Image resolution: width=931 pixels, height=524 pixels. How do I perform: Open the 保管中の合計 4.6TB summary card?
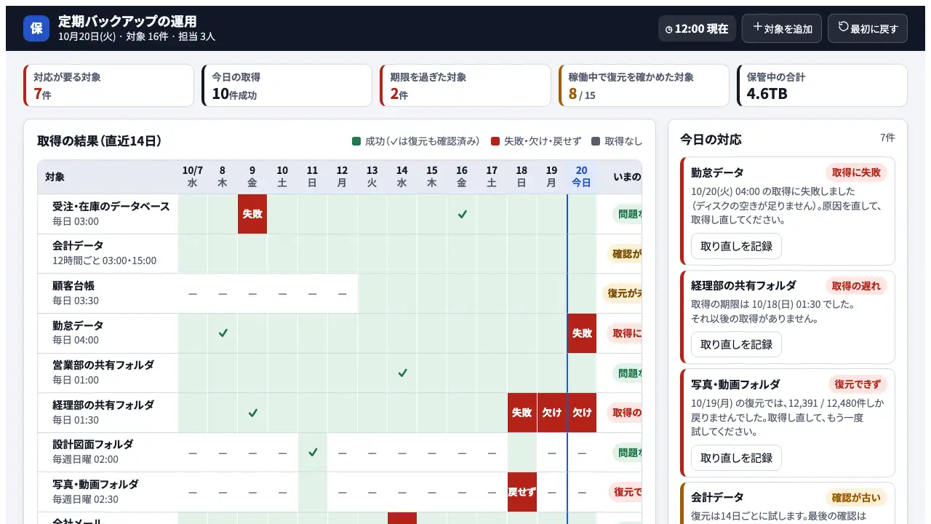coord(822,85)
